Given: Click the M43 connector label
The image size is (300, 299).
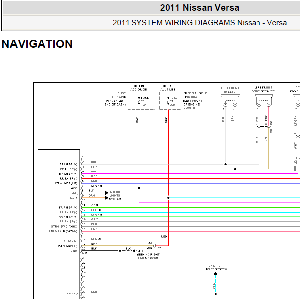Looking at the screenshot, I should coord(85,253).
